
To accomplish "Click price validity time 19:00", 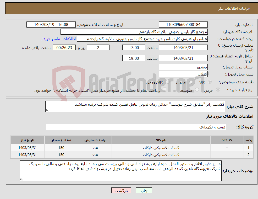I will click(x=134, y=58).
